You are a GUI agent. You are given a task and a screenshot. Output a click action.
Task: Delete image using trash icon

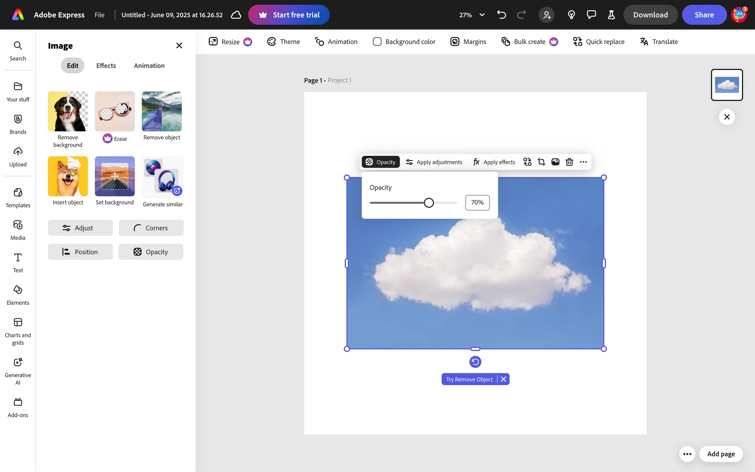[x=569, y=162]
